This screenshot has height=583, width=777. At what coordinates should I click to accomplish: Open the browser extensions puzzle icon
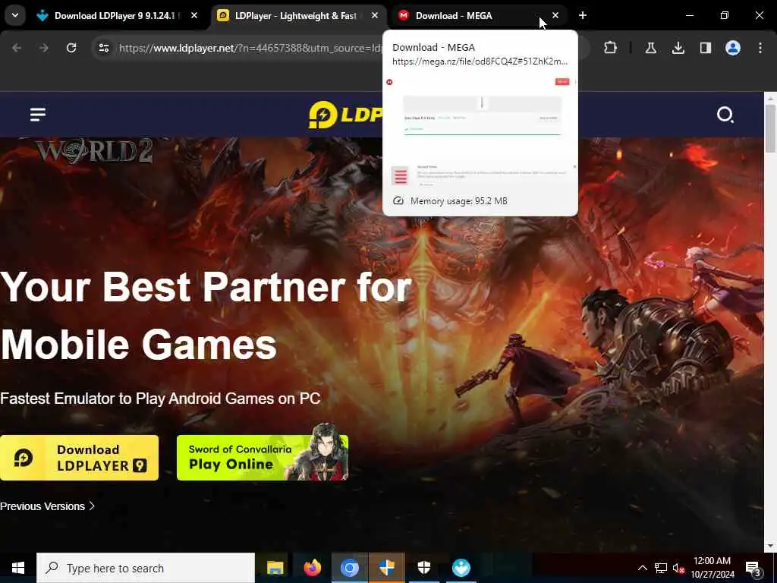[611, 48]
